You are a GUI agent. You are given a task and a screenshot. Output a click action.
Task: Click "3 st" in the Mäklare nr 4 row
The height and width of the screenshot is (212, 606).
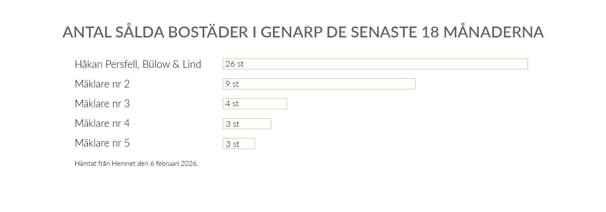pyautogui.click(x=233, y=124)
